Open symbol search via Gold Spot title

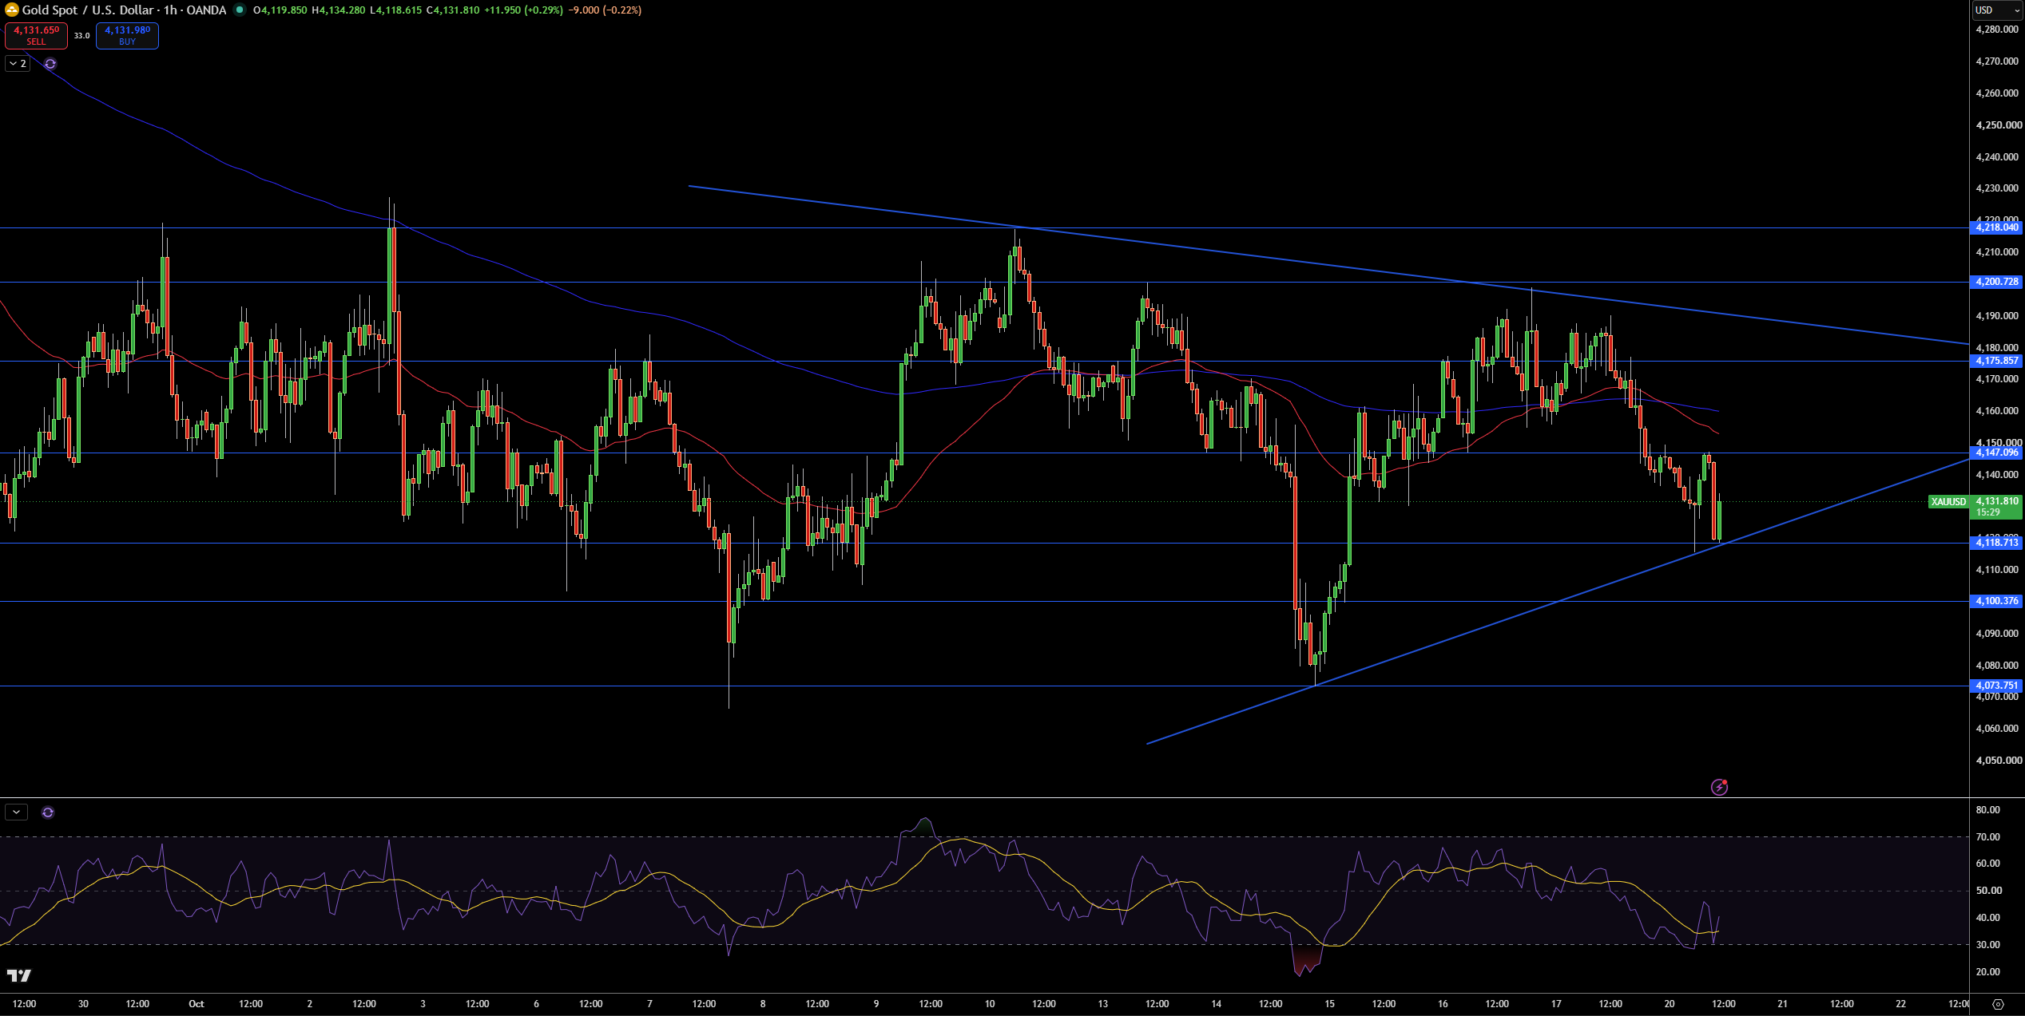124,10
